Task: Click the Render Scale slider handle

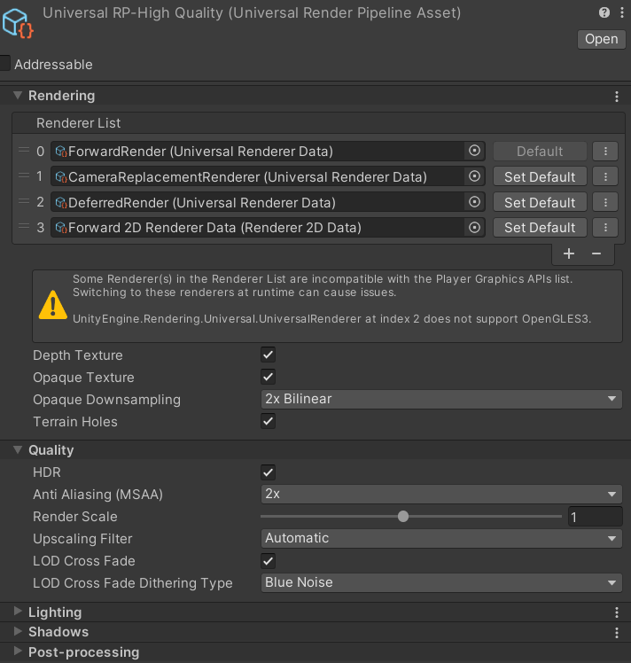Action: [403, 517]
